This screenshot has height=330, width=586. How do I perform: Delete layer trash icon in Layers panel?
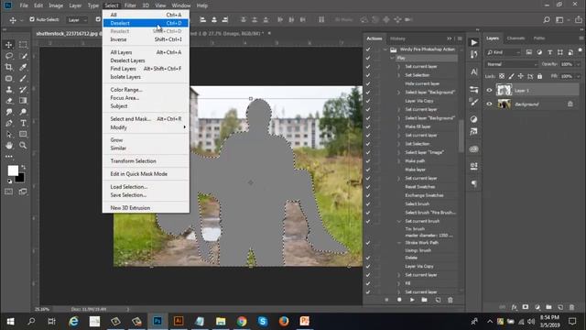coord(571,307)
